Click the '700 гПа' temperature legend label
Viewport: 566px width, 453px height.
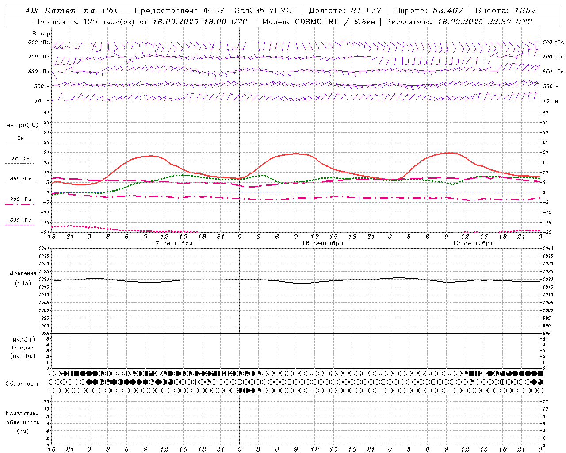(21, 200)
